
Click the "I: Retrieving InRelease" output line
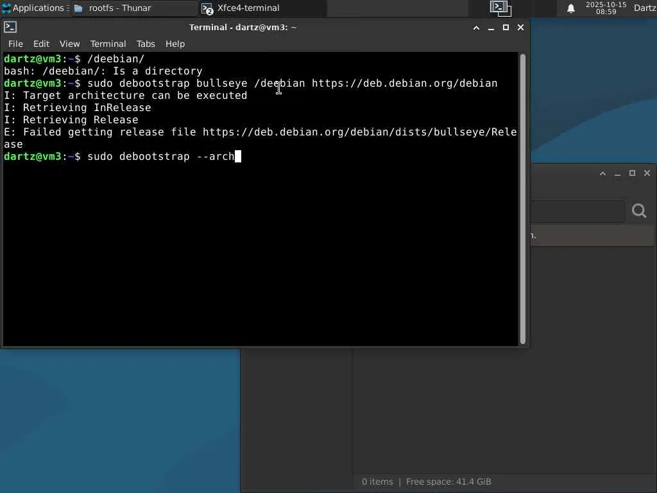click(x=78, y=108)
